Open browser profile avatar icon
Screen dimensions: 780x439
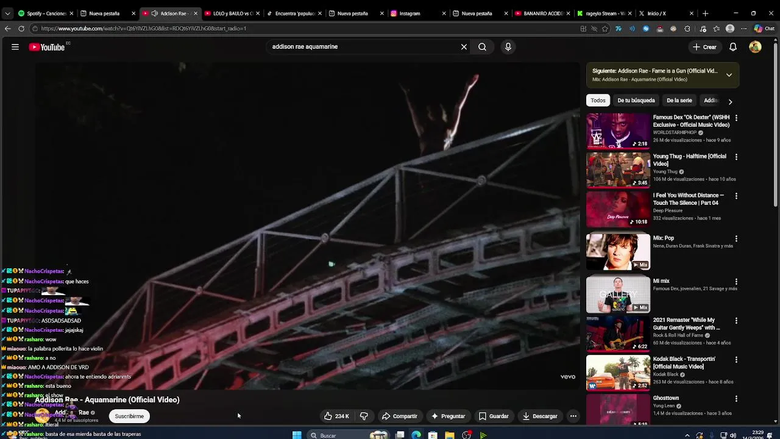tap(730, 29)
